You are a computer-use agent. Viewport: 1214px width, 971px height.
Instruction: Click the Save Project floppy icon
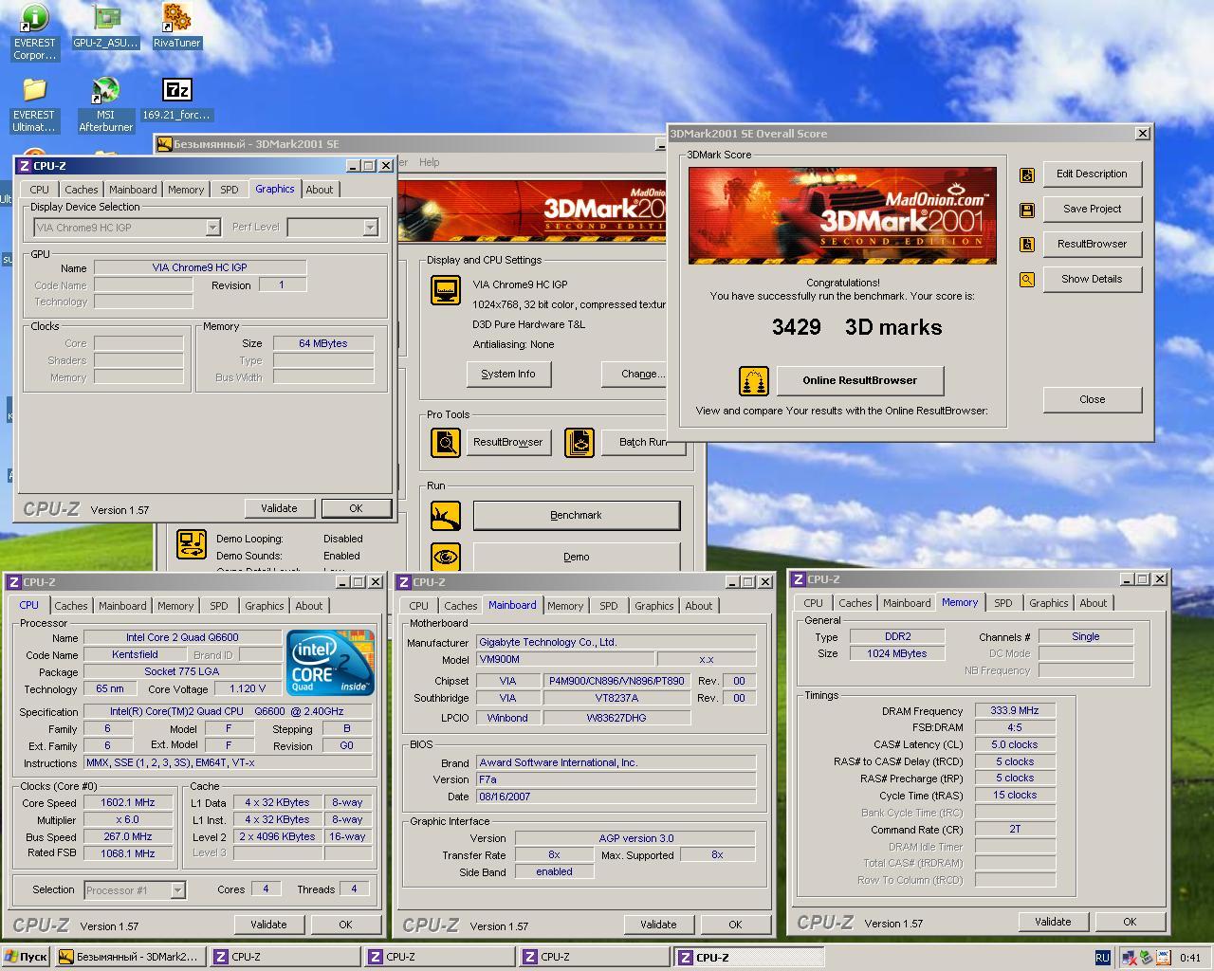1026,210
